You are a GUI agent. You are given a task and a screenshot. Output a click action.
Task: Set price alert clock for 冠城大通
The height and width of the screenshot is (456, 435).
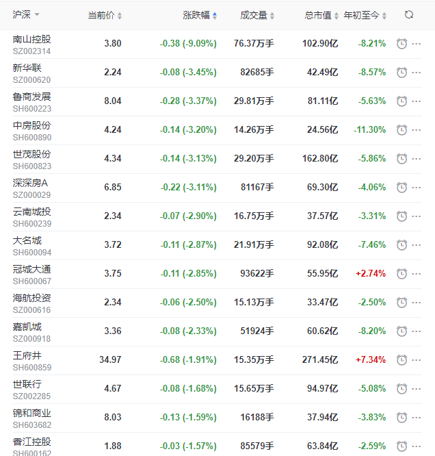click(x=402, y=274)
